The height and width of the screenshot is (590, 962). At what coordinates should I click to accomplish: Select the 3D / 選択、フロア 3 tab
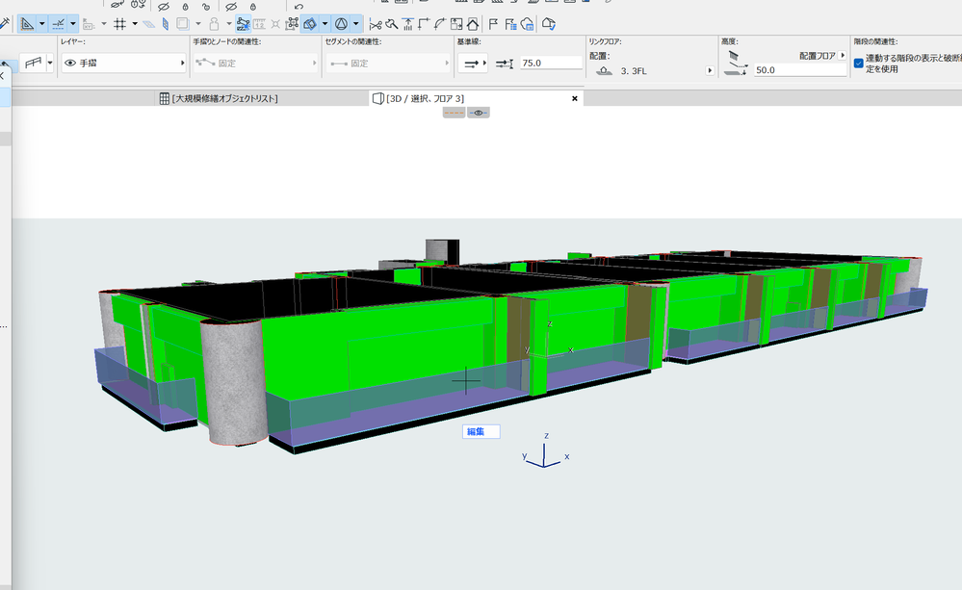[424, 98]
